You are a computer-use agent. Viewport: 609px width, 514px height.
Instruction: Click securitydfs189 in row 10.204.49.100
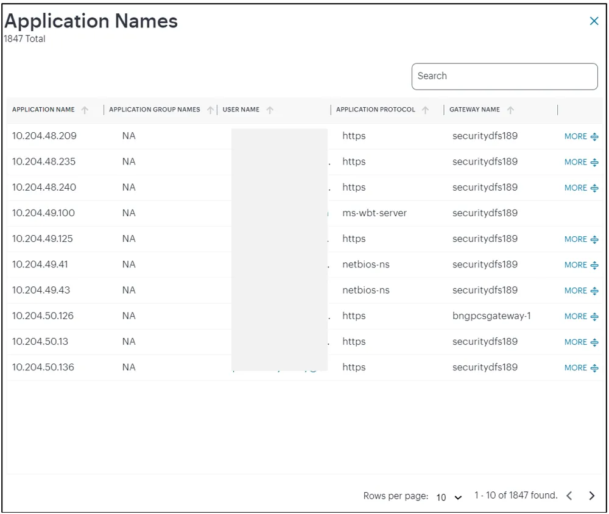point(485,213)
